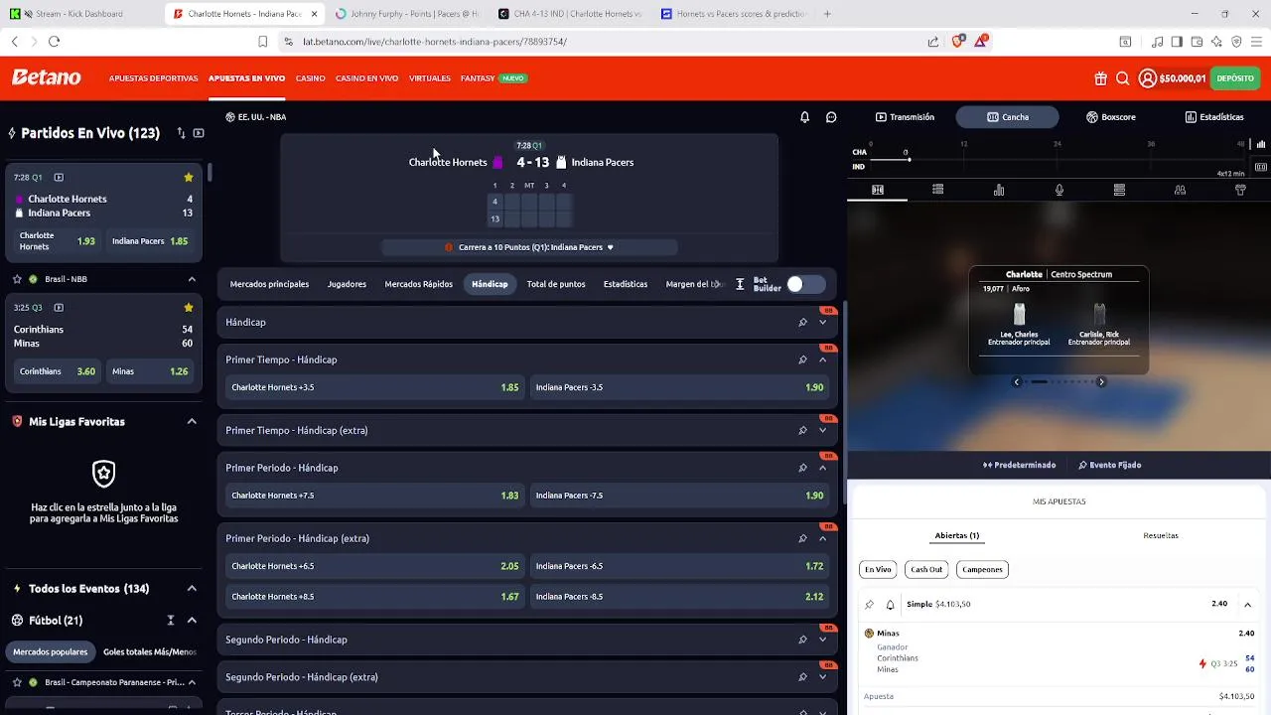Pin the Primer Periodo - Hándicap market
Image resolution: width=1271 pixels, height=715 pixels.
click(802, 468)
